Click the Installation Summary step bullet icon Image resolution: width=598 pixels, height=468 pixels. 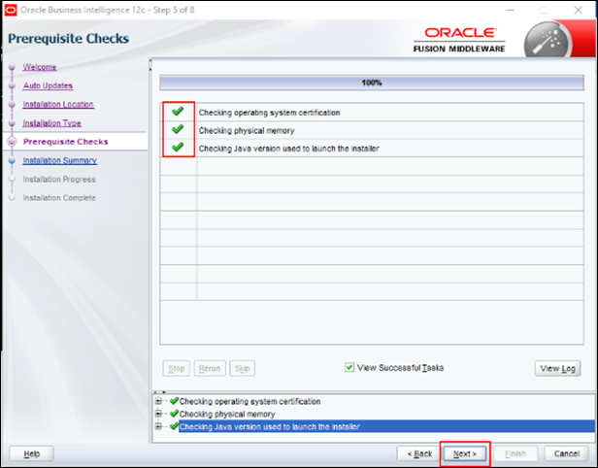12,160
